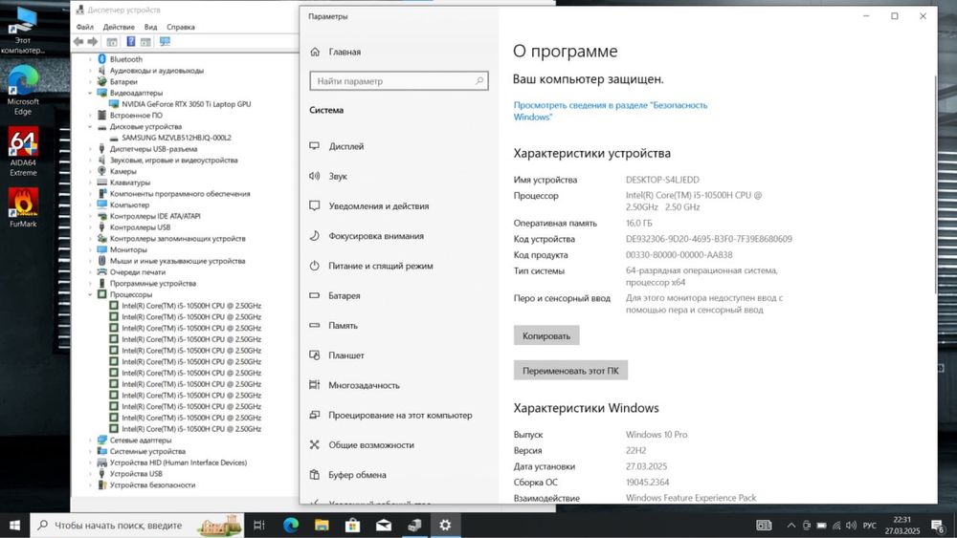Click scan hardware monitor icon in Device Manager toolbar
This screenshot has height=538, width=957.
[165, 41]
